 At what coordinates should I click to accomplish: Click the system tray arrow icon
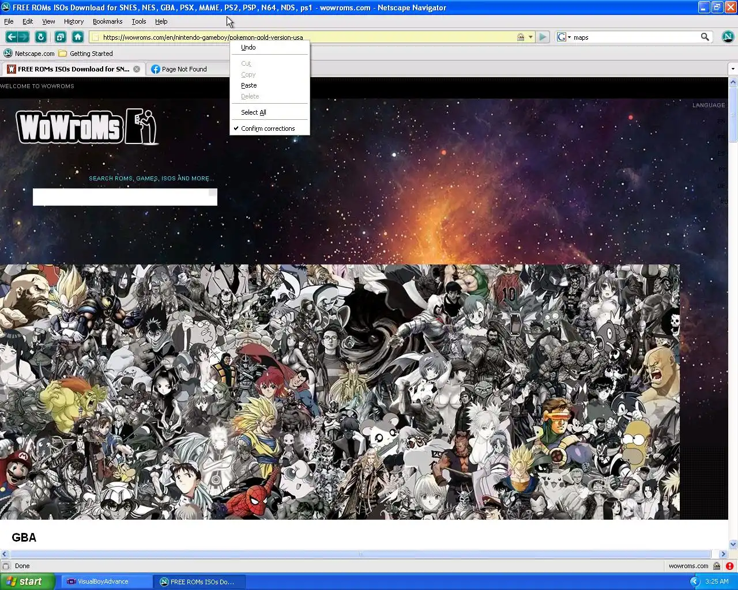pos(695,581)
